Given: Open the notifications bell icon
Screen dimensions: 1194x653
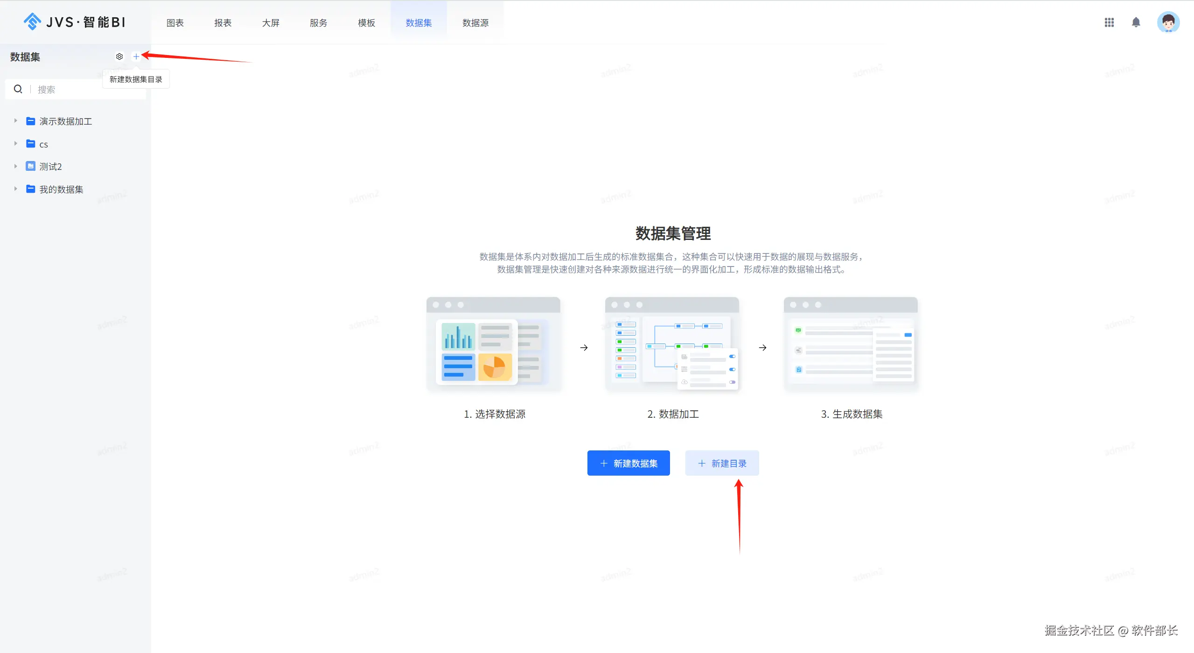Looking at the screenshot, I should pyautogui.click(x=1136, y=22).
